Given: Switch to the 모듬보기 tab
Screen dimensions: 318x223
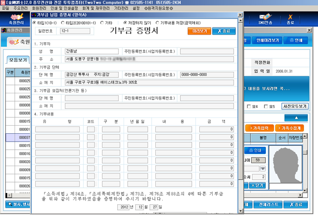Looking at the screenshot, I should pyautogui.click(x=18, y=60).
